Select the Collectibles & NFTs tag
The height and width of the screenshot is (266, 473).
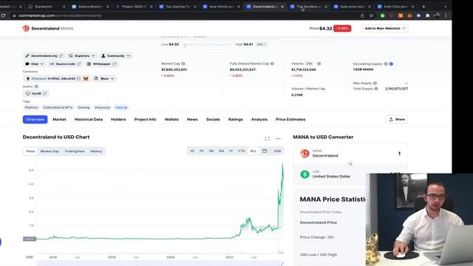coord(58,107)
